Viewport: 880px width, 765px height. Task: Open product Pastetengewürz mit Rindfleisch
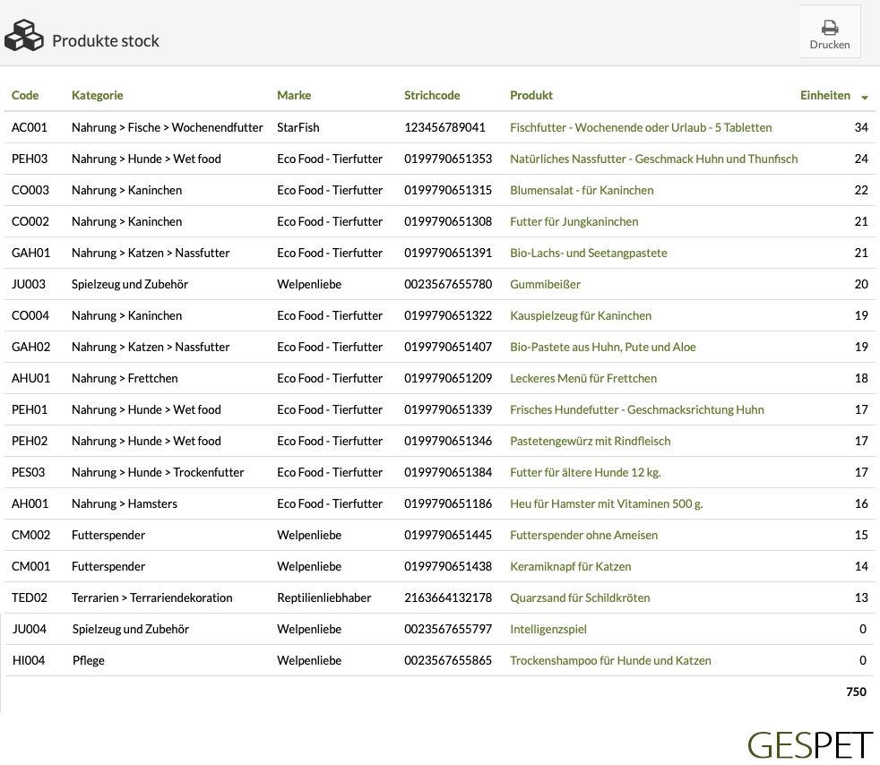point(591,442)
